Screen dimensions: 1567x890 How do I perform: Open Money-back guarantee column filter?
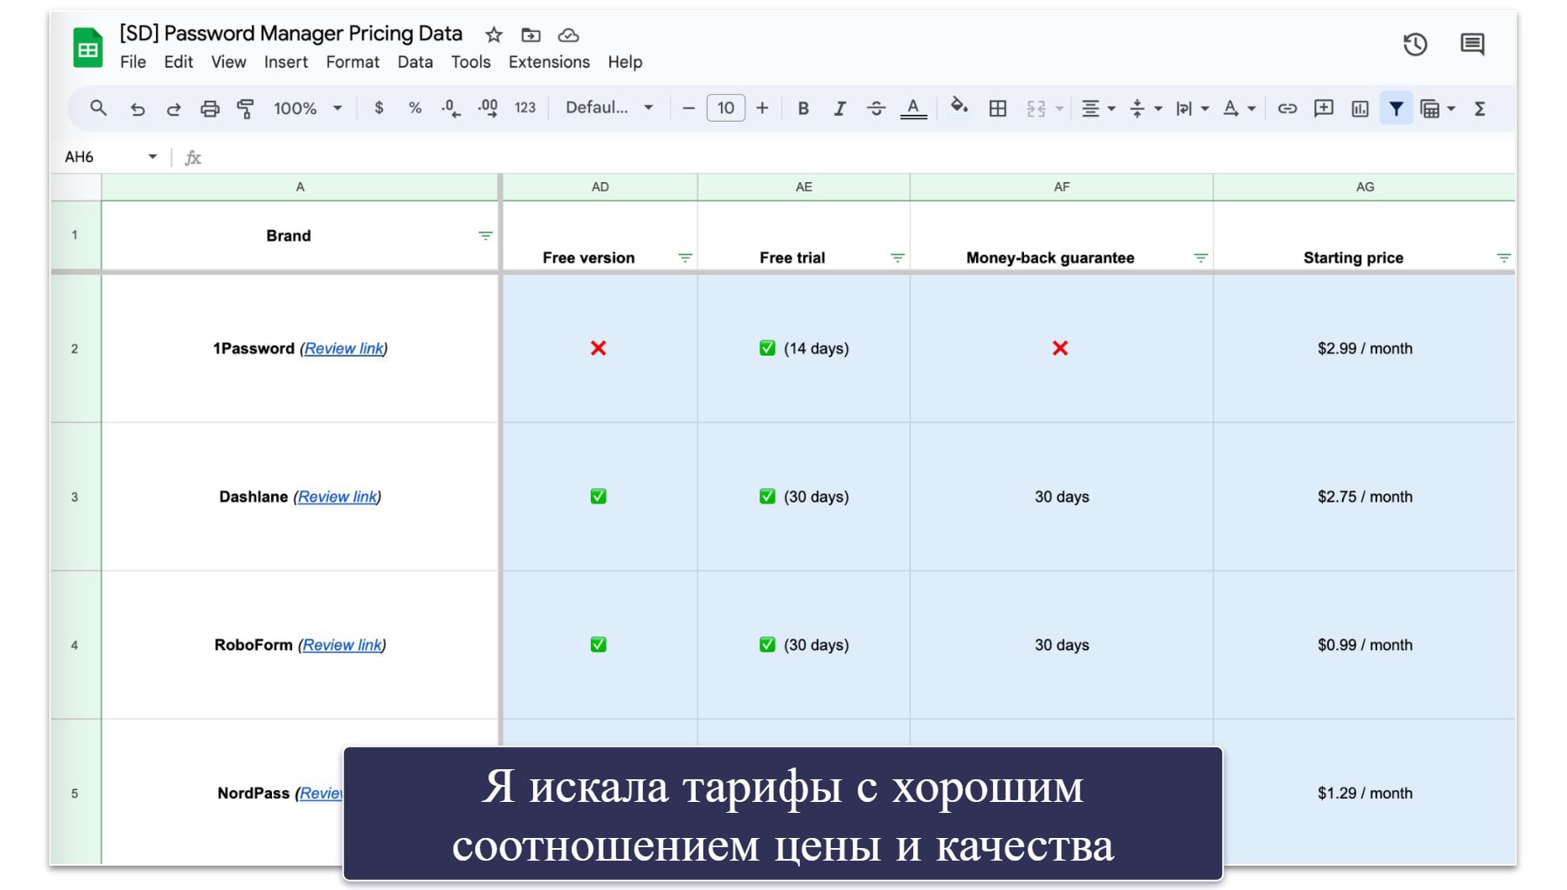click(x=1200, y=258)
